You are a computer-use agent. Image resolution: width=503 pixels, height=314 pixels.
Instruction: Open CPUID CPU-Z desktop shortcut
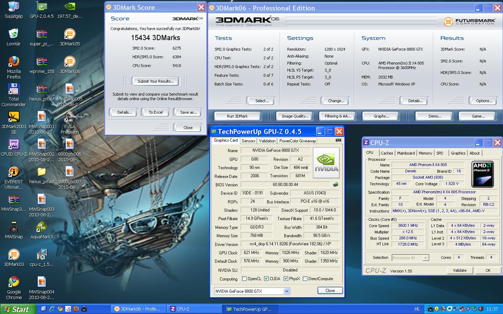14,148
